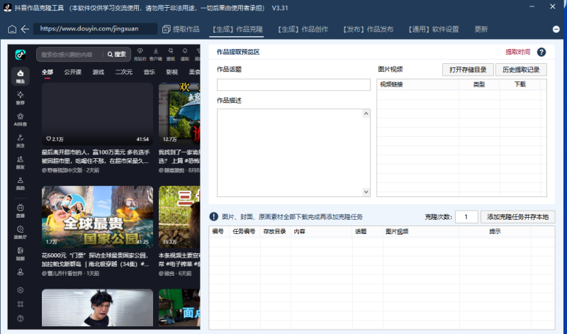Click the red 提取时间 link
The height and width of the screenshot is (334, 567).
pyautogui.click(x=517, y=52)
